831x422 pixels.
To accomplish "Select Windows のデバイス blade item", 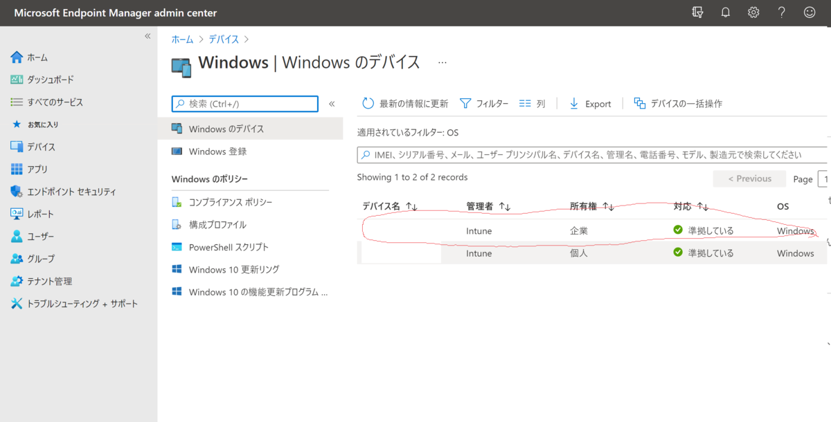I will point(251,129).
